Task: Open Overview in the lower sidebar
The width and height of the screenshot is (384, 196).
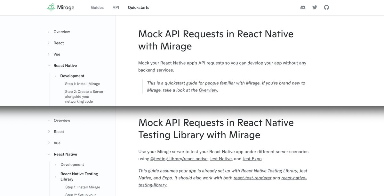Action: click(62, 120)
